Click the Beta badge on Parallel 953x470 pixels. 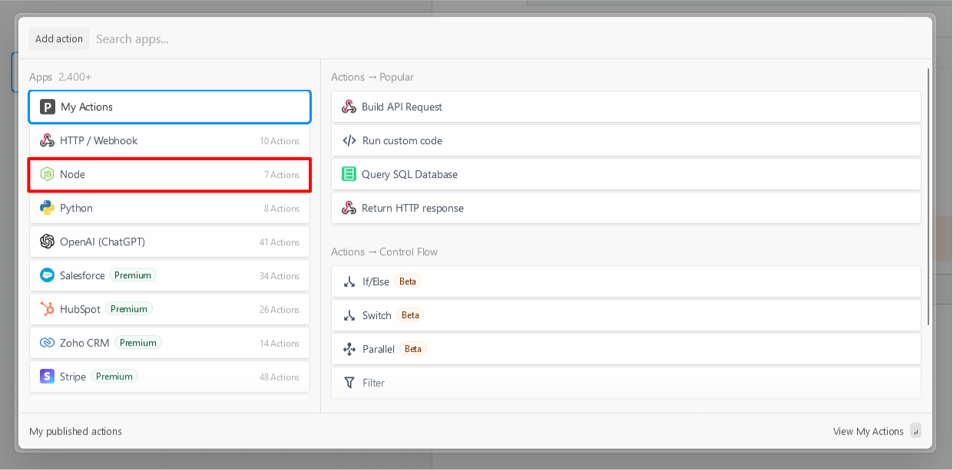[x=413, y=349]
